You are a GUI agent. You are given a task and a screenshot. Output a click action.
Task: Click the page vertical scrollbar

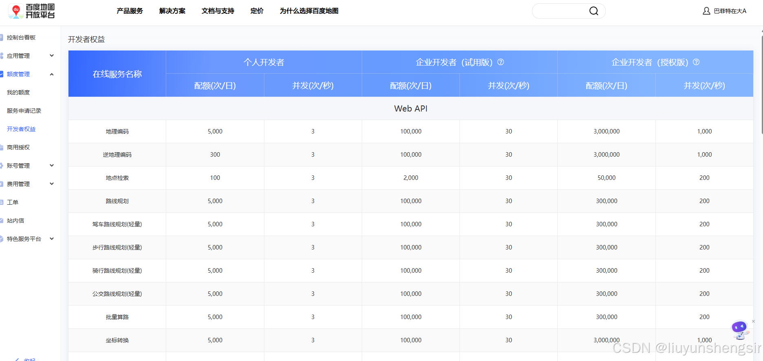point(762,85)
